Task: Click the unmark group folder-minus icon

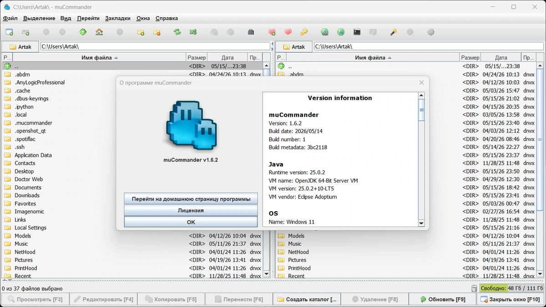Action: tap(157, 32)
